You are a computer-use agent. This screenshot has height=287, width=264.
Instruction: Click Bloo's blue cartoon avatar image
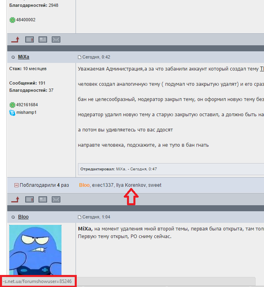point(35,250)
